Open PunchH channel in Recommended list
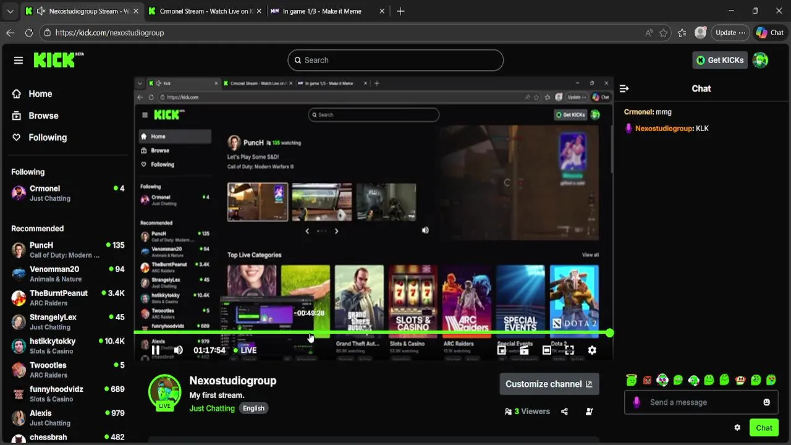The image size is (791, 445). click(x=68, y=250)
